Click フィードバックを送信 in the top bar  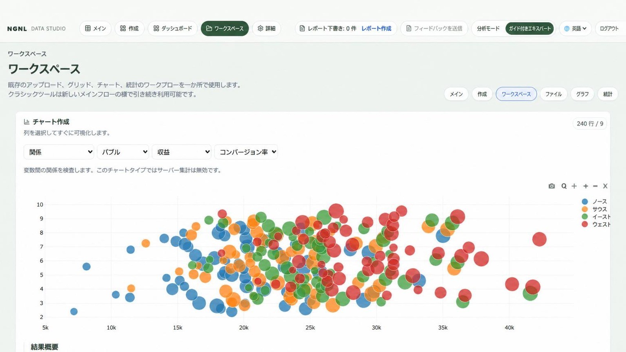434,29
